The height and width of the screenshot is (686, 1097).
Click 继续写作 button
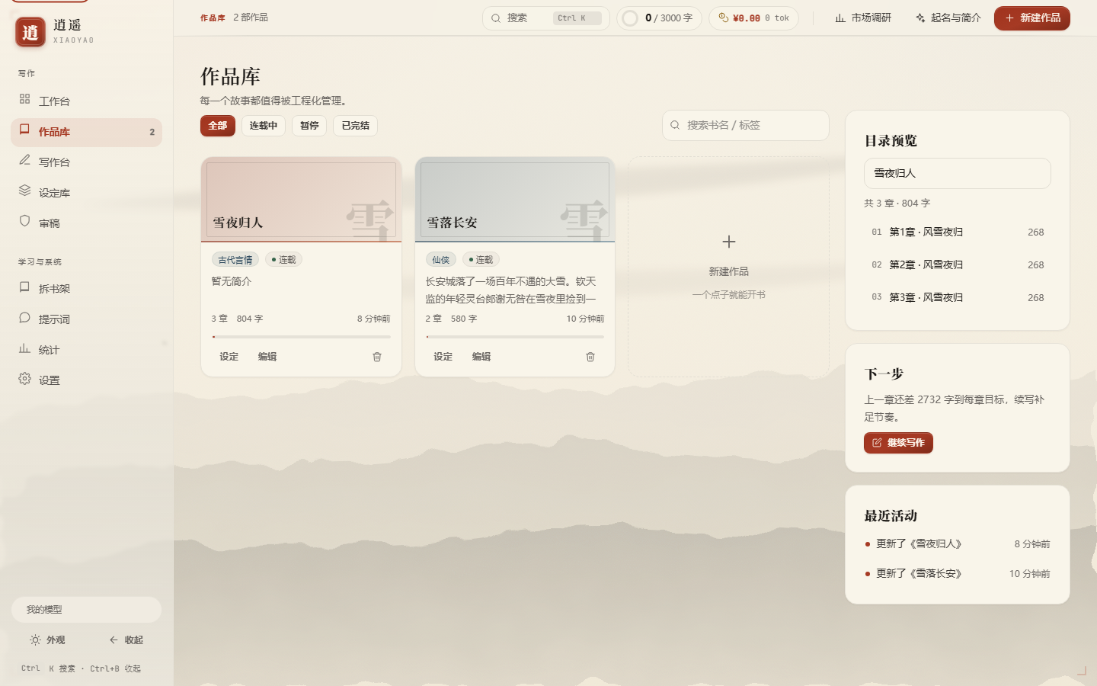click(x=898, y=443)
